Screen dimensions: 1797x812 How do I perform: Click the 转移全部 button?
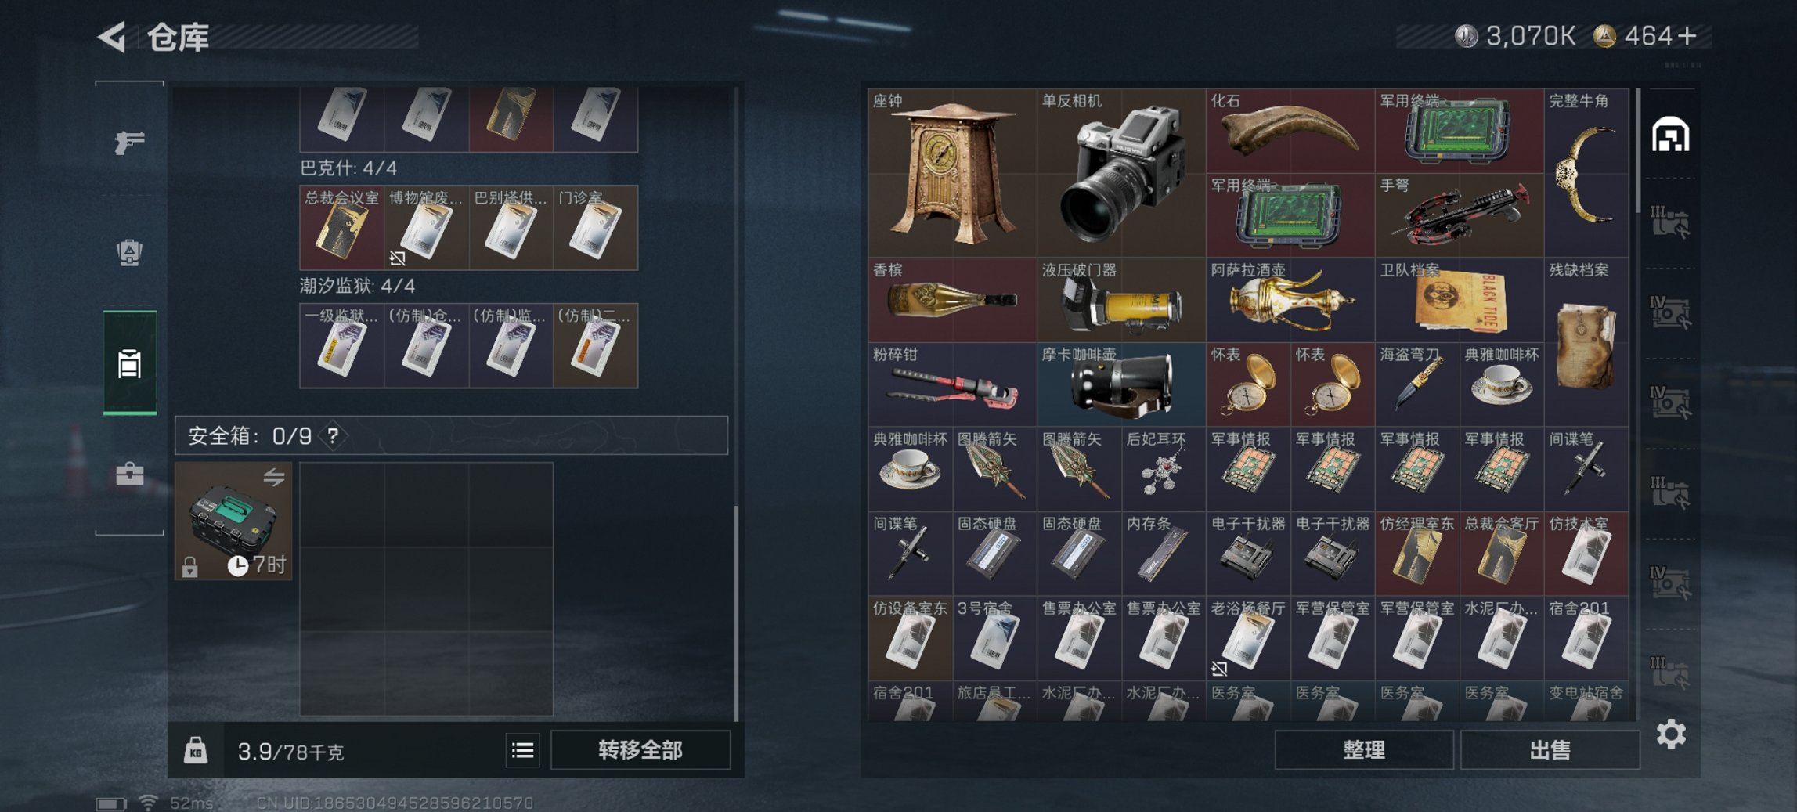click(x=640, y=750)
